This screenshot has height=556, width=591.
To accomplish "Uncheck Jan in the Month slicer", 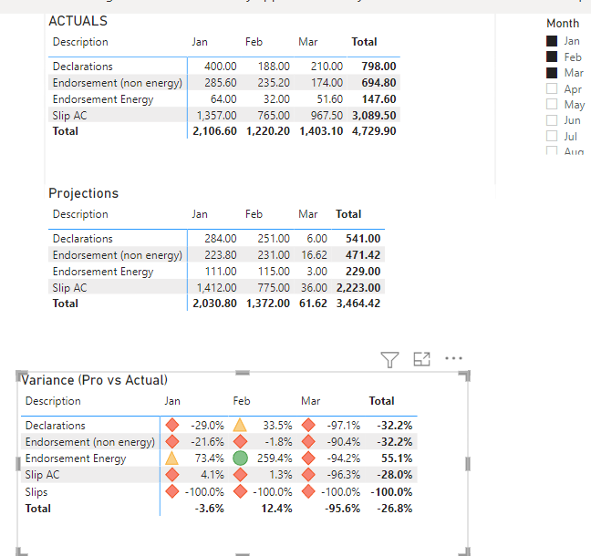I will [552, 41].
